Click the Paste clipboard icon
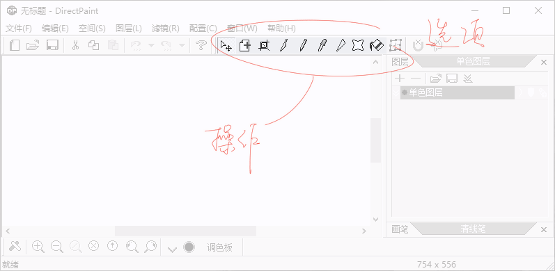555x271 pixels. point(113,46)
